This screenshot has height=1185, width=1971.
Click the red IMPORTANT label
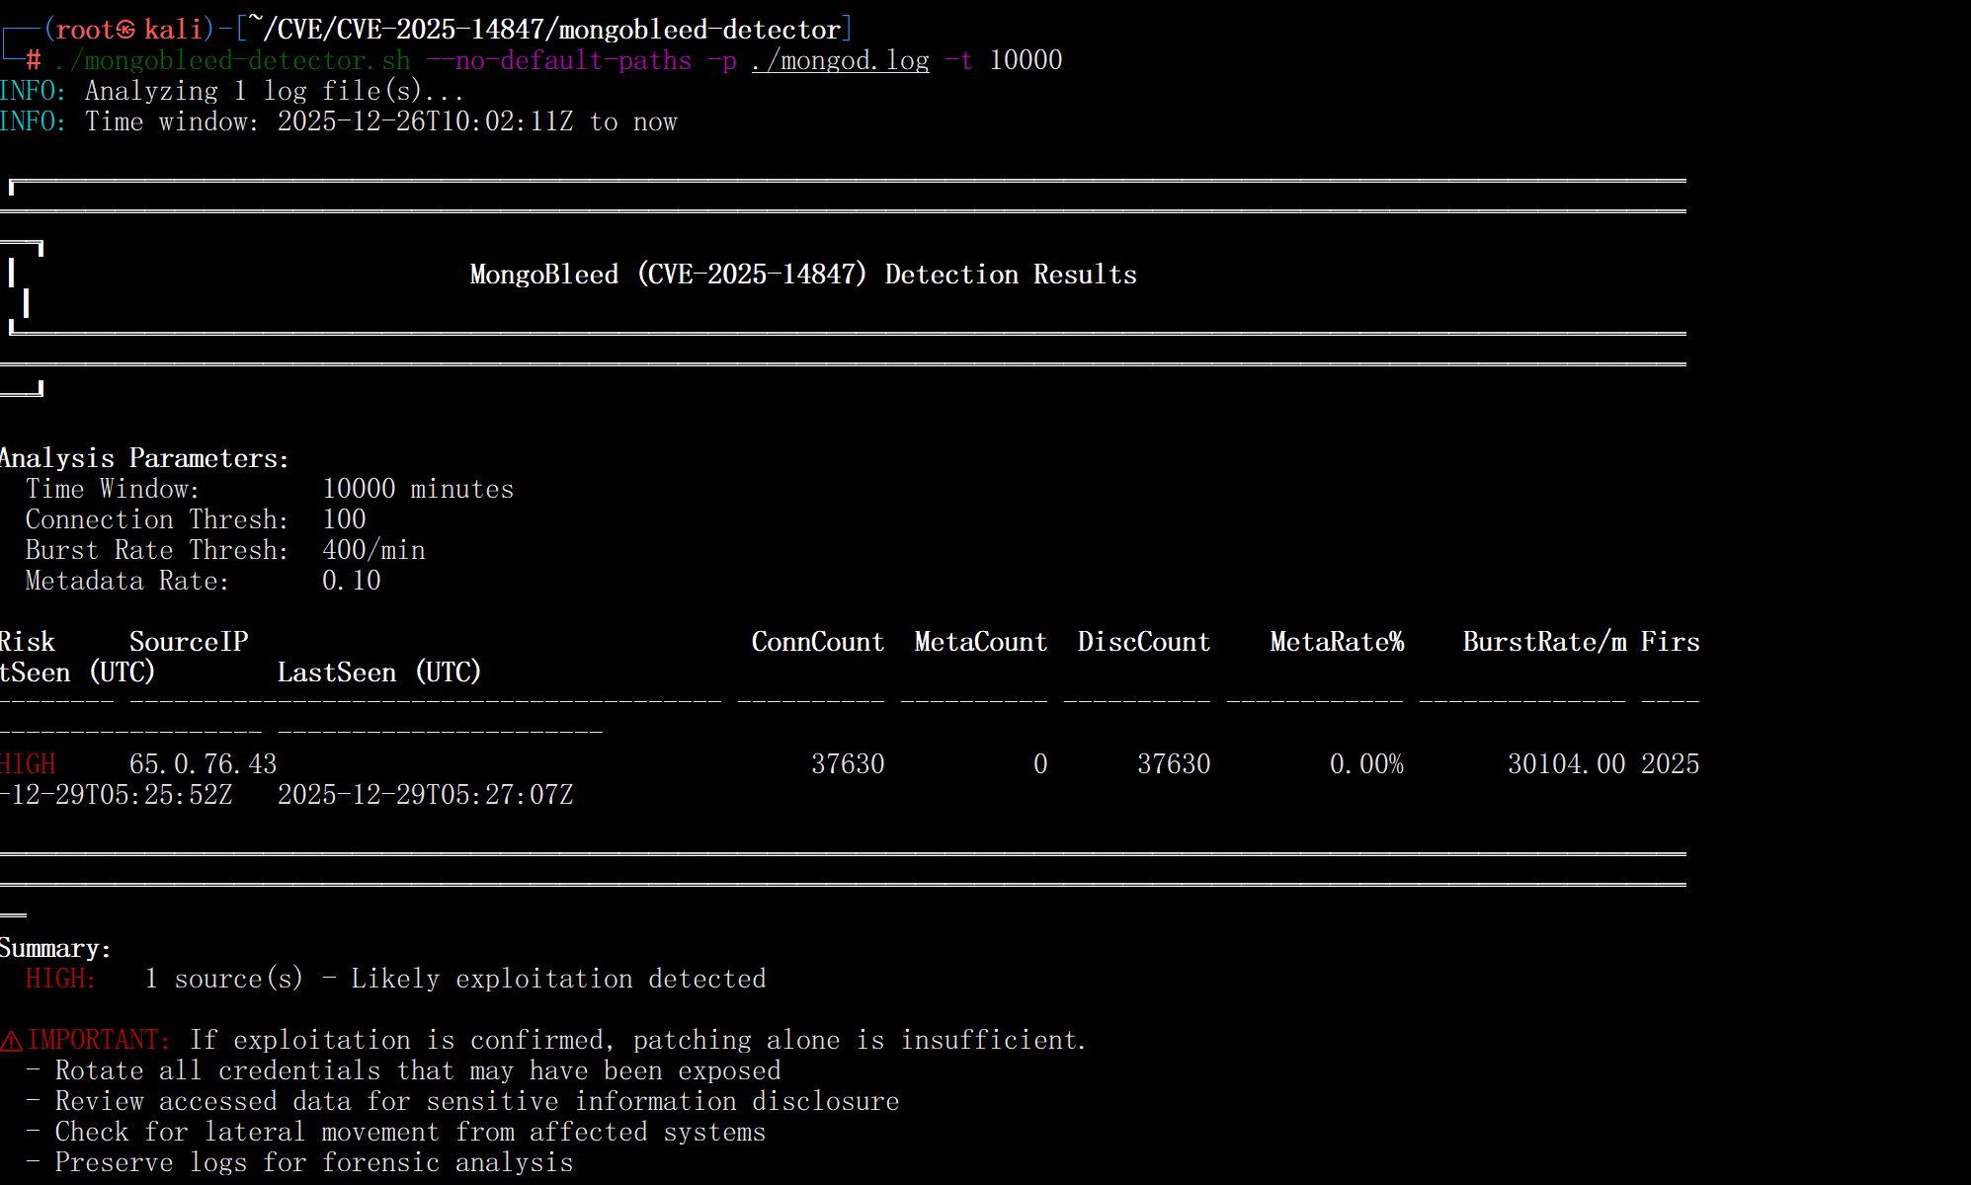98,1040
